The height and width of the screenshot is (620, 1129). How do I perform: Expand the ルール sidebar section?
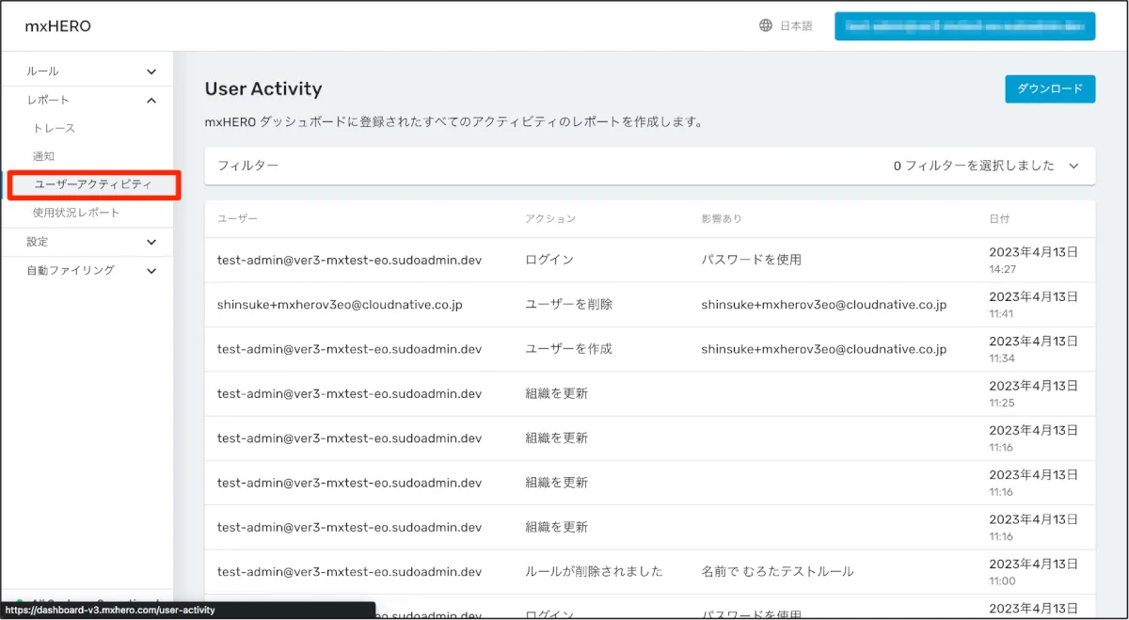tap(151, 72)
